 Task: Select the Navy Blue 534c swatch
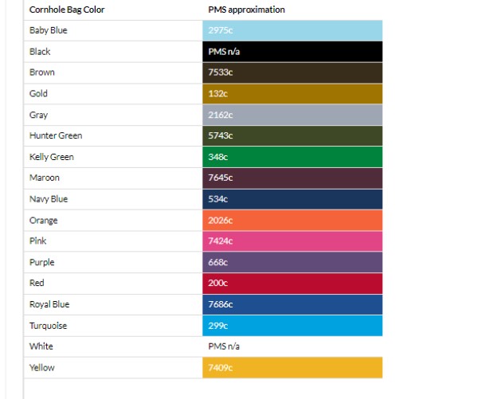[292, 199]
